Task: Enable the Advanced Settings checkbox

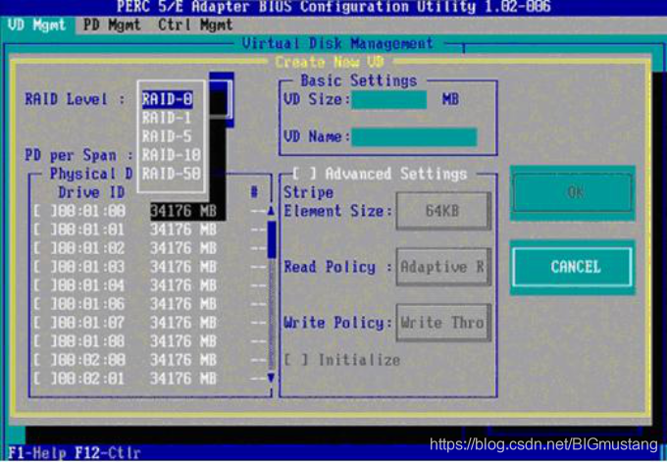Action: (305, 174)
